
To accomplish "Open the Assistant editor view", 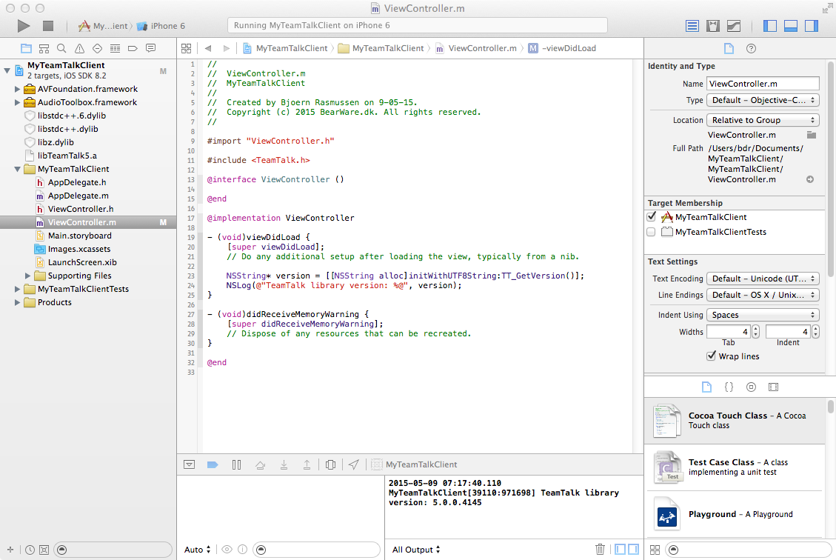I will coord(713,26).
